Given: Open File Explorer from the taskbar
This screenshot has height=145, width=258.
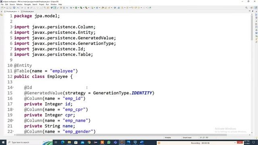Looking at the screenshot, I should (x=69, y=142).
